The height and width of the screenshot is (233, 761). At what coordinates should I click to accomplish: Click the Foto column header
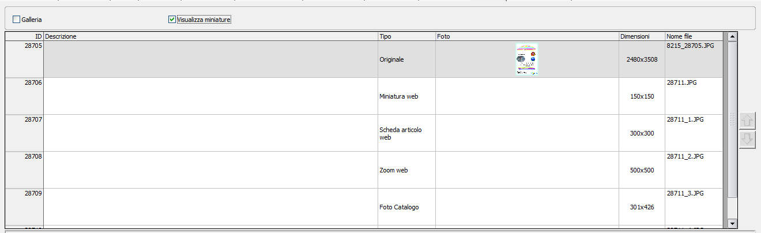tap(527, 36)
